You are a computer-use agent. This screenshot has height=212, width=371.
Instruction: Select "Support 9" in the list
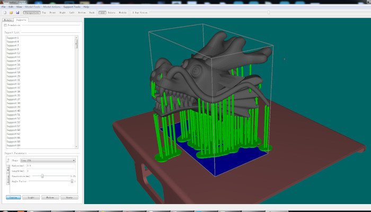13,49
